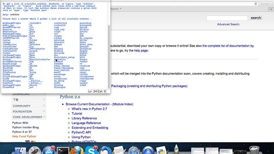Open the Language Reference link

pos(86,123)
